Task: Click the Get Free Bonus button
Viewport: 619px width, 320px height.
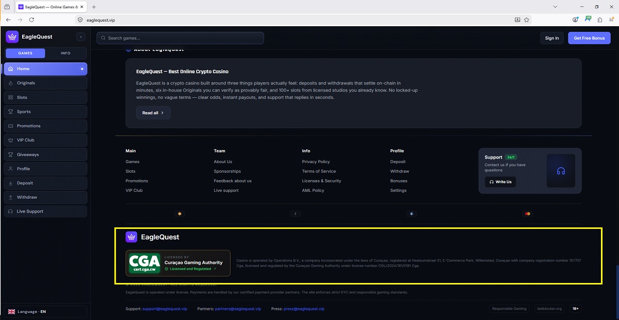Action: (589, 38)
